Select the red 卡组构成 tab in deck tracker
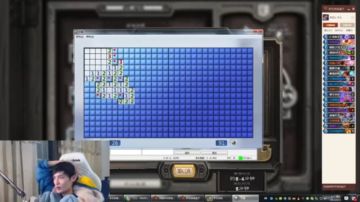Screen dimensions: 360x202 [330, 25]
